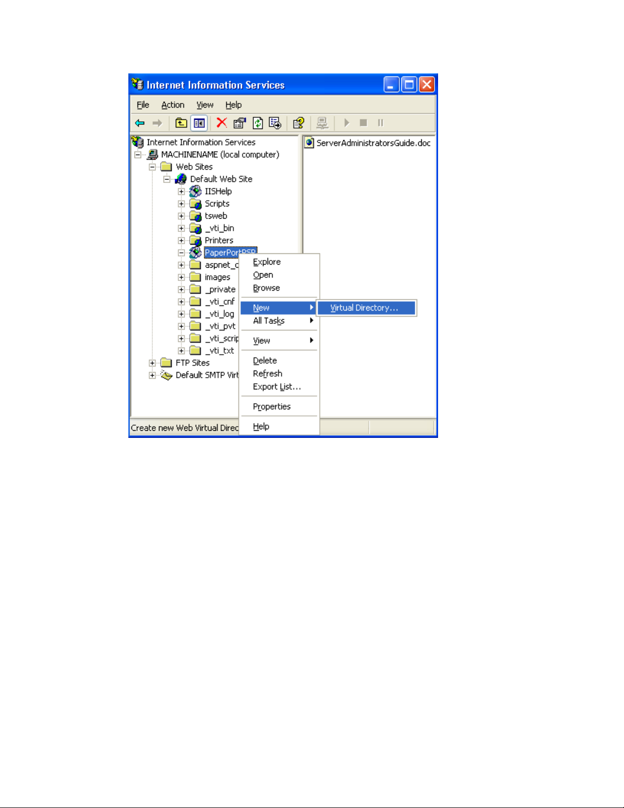Click the Scripts folder icon
Image resolution: width=624 pixels, height=808 pixels.
[x=196, y=203]
